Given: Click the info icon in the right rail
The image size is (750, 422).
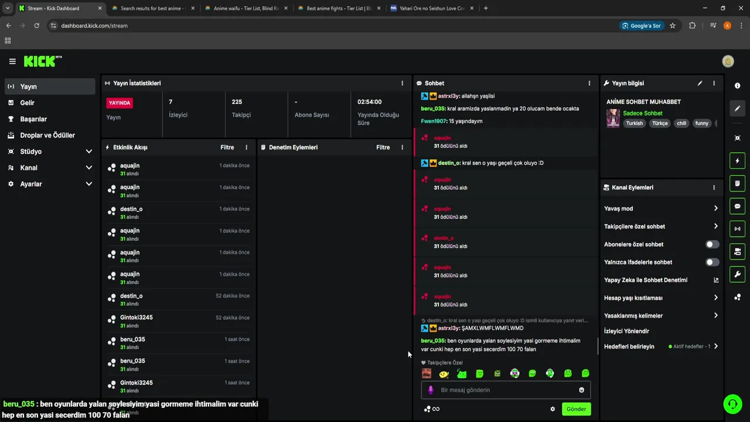Looking at the screenshot, I should tap(737, 86).
